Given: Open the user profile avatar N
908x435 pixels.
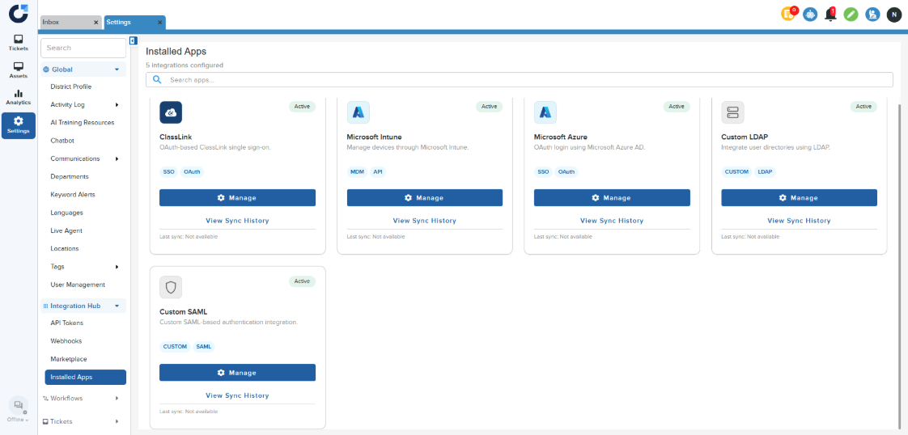Looking at the screenshot, I should click(893, 14).
